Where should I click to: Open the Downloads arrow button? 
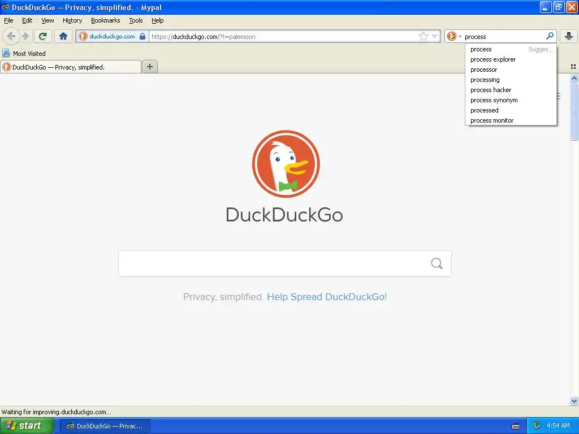pos(569,36)
